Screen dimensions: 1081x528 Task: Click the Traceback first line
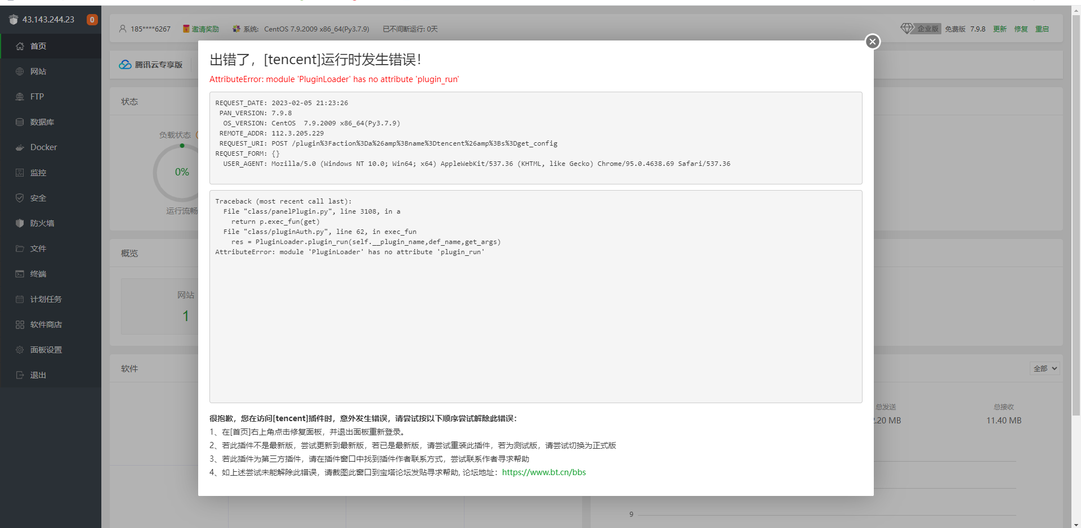(283, 201)
